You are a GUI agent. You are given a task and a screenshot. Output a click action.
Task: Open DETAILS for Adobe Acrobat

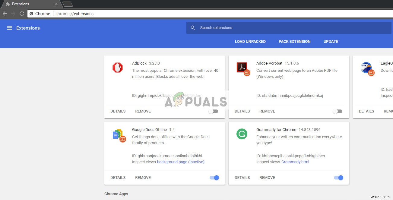coord(242,111)
